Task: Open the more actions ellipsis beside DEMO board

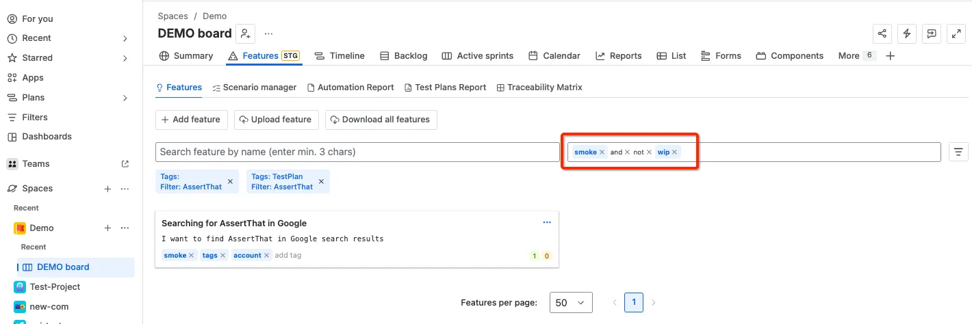Action: point(268,33)
